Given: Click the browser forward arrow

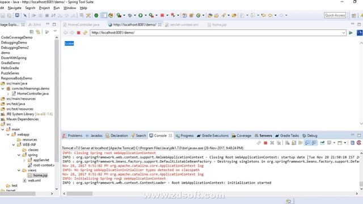Looking at the screenshot, I should coord(72,33).
